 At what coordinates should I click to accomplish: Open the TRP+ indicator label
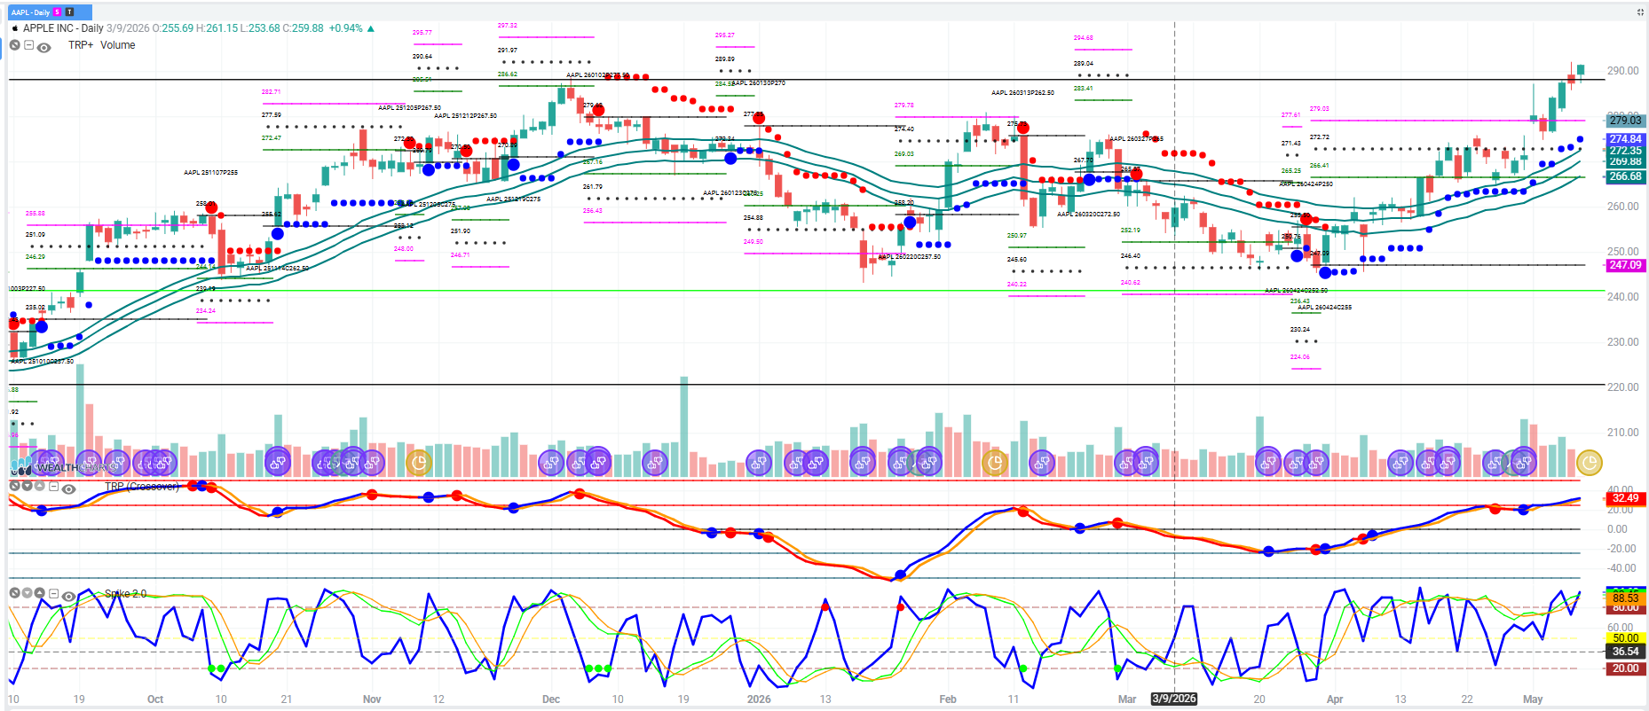[81, 45]
